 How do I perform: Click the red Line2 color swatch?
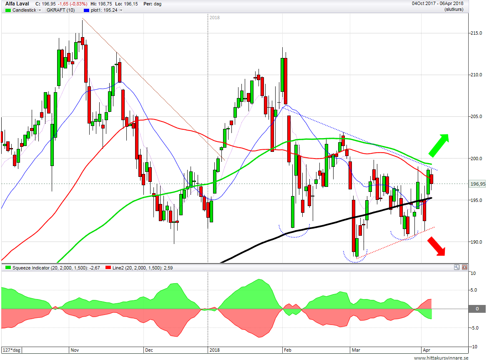(108, 268)
